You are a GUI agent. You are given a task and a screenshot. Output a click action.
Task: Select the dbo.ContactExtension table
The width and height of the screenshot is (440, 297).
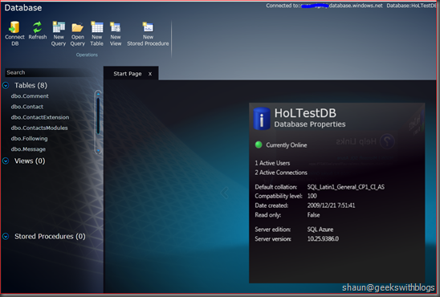tap(40, 117)
